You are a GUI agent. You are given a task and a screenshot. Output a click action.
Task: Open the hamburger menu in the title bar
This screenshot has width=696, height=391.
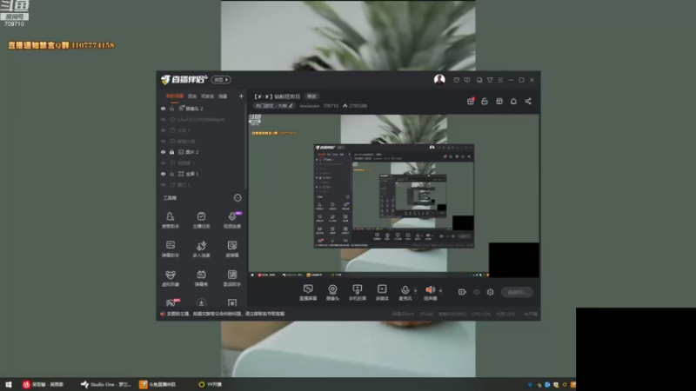pyautogui.click(x=500, y=80)
